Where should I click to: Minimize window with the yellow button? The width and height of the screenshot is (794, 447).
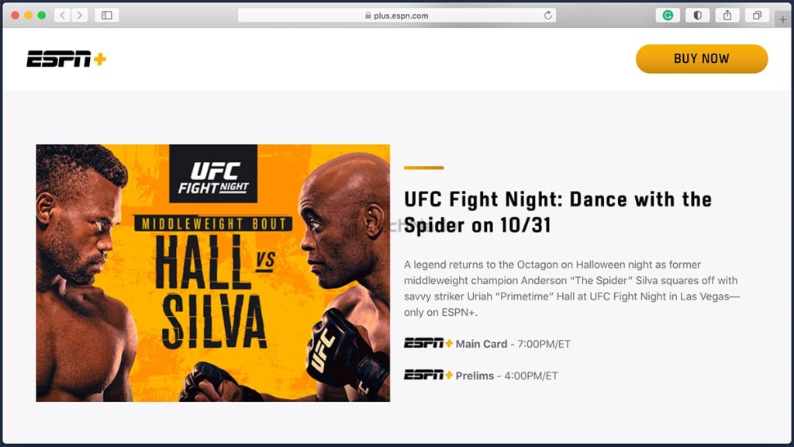29,16
